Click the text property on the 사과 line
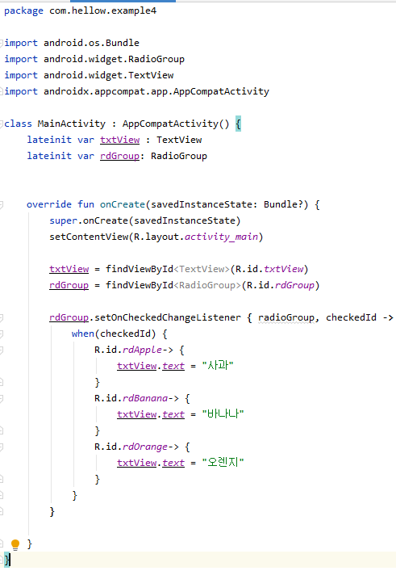This screenshot has height=575, width=396. coord(173,366)
